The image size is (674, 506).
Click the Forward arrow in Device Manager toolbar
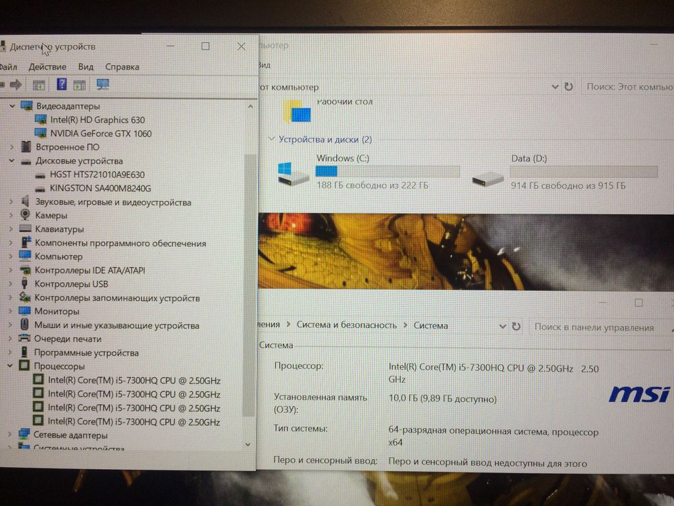coord(16,84)
